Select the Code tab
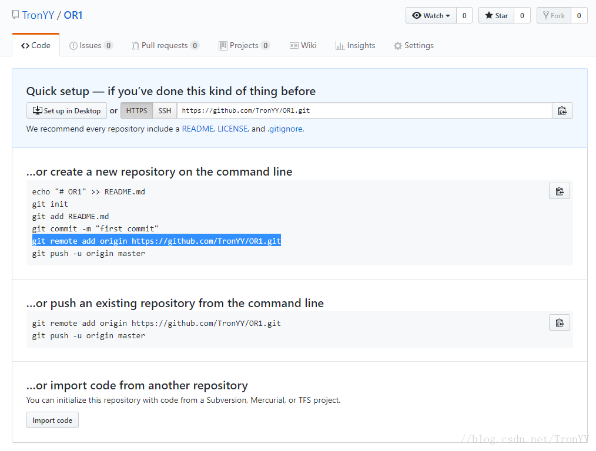 pos(36,46)
